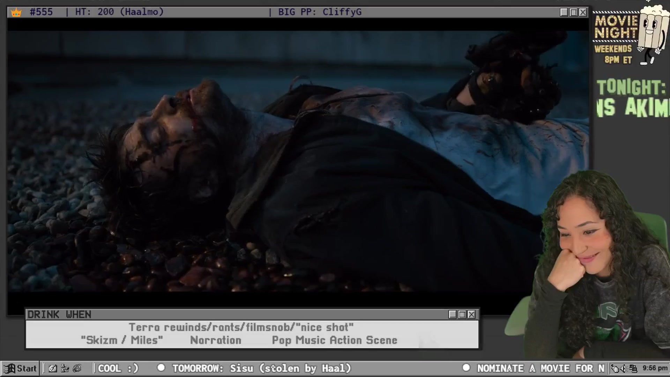Click the "NOMINATE A MOVIE" ticker text
670x377 pixels.
click(541, 368)
